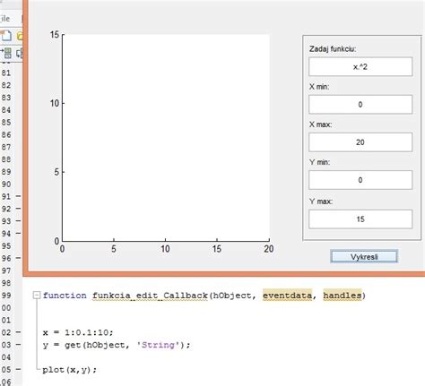The image size is (425, 386).
Task: Toggle breakpoint on the x = 1:0.1:10 line
Action: (18, 332)
